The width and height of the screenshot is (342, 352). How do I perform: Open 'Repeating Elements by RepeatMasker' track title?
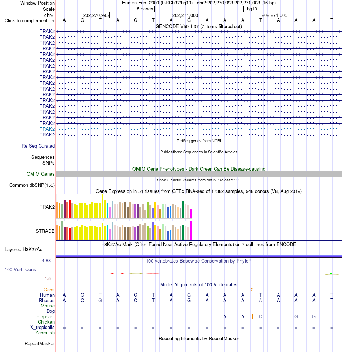tap(199, 339)
